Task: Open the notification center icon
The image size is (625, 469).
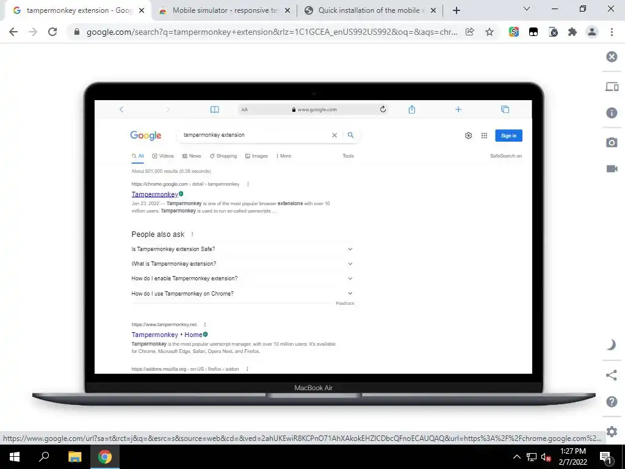Action: click(x=605, y=457)
